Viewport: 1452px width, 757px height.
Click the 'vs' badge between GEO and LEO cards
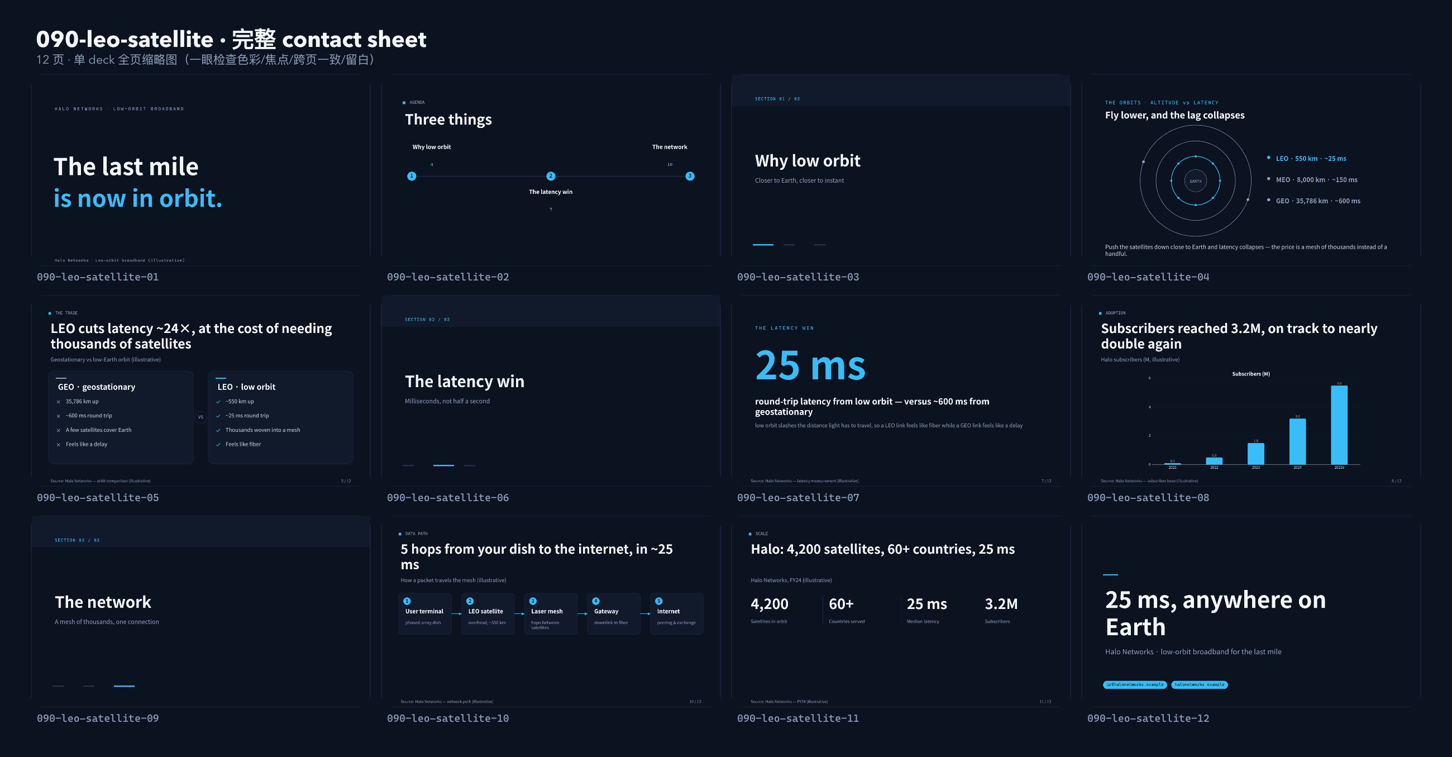pyautogui.click(x=200, y=417)
